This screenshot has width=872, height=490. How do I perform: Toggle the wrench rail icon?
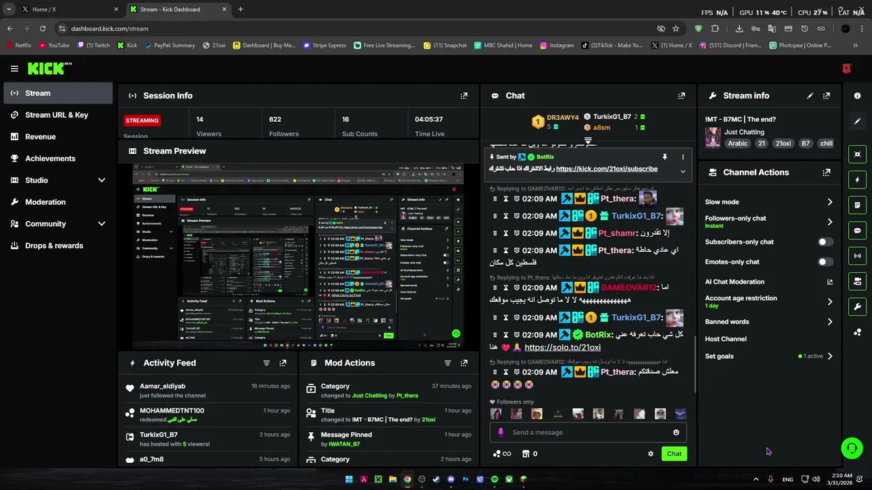click(x=858, y=307)
